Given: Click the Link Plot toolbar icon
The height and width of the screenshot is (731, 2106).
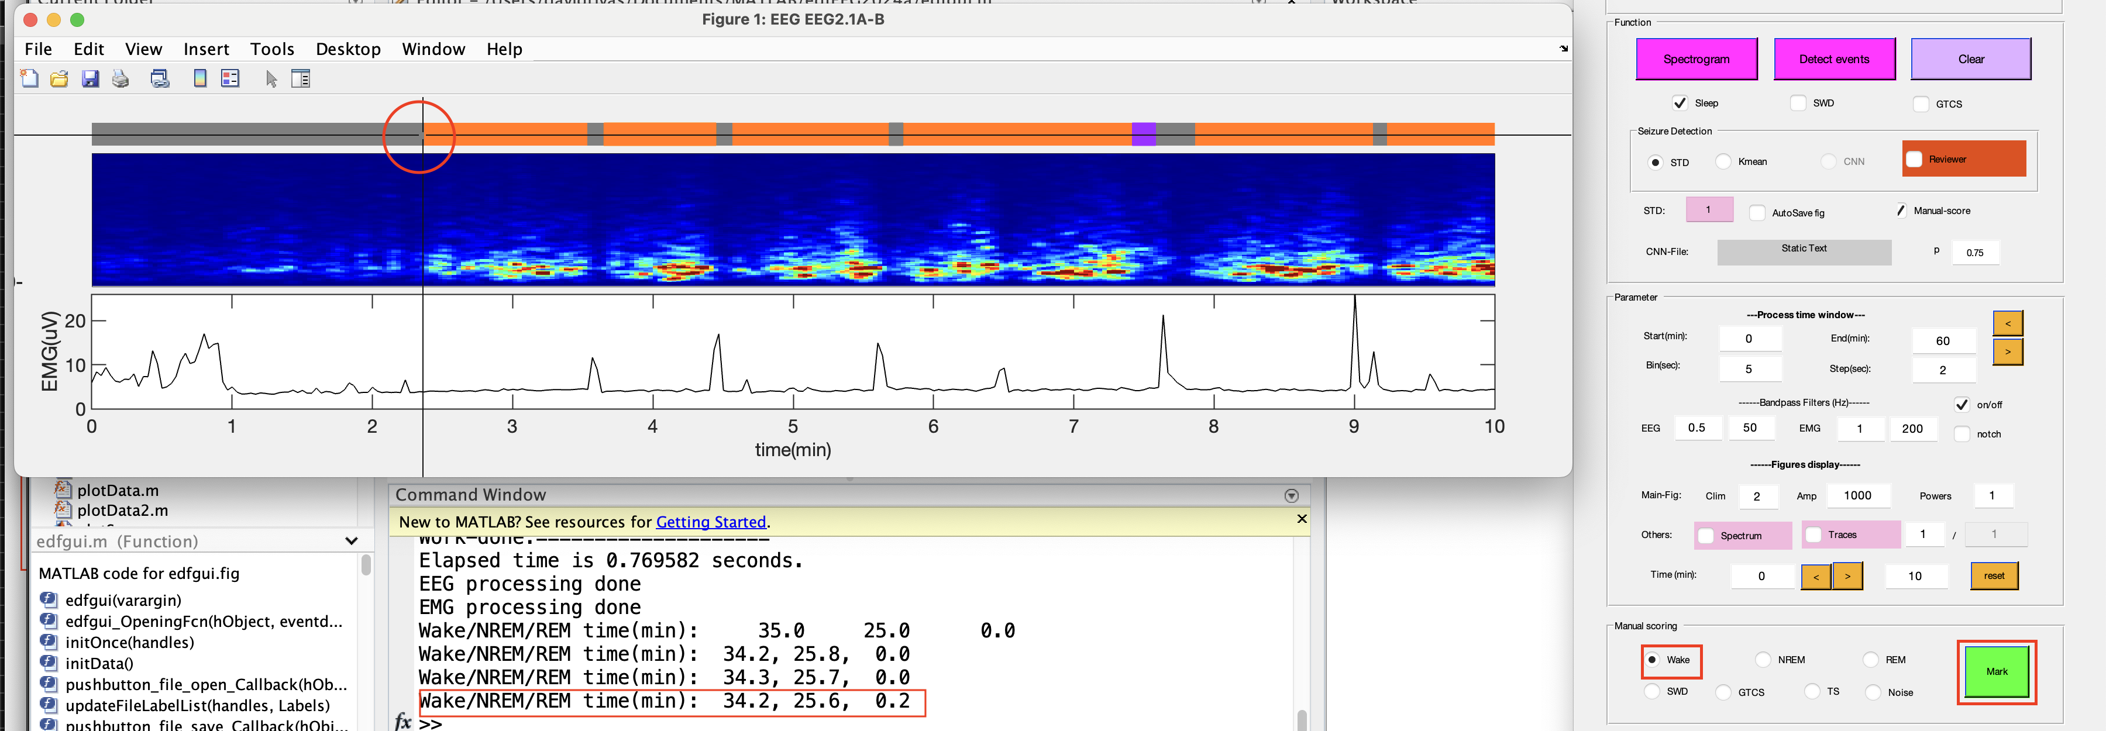Looking at the screenshot, I should [x=160, y=78].
